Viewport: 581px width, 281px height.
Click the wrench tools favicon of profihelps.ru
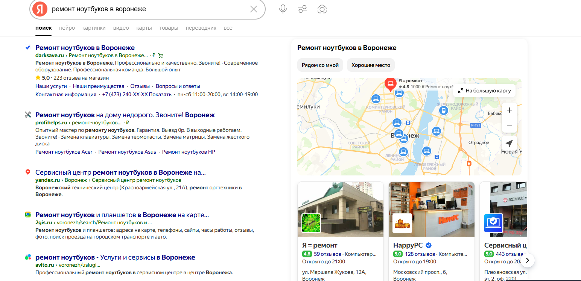tap(27, 115)
